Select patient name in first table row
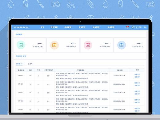Viewport: 160px width, 120px height. (21, 76)
